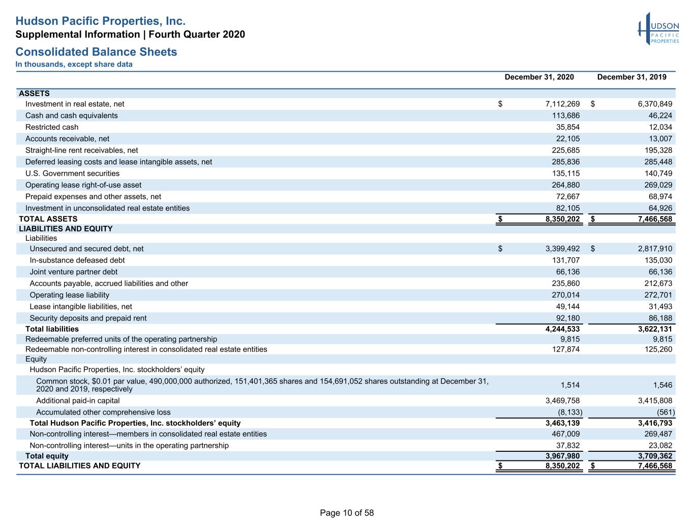Select the 'Hudson Pacific Properties, Inc.' title

(x=100, y=21)
